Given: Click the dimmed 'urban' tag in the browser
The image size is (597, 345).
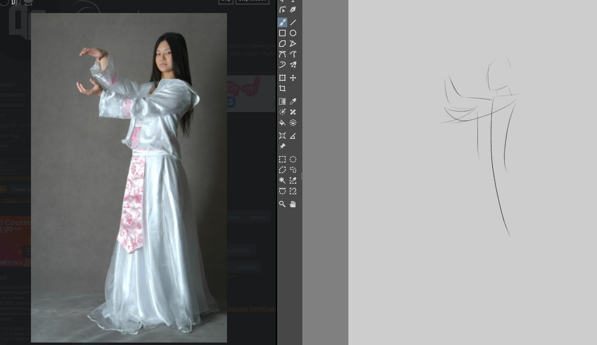Looking at the screenshot, I should tap(258, 217).
